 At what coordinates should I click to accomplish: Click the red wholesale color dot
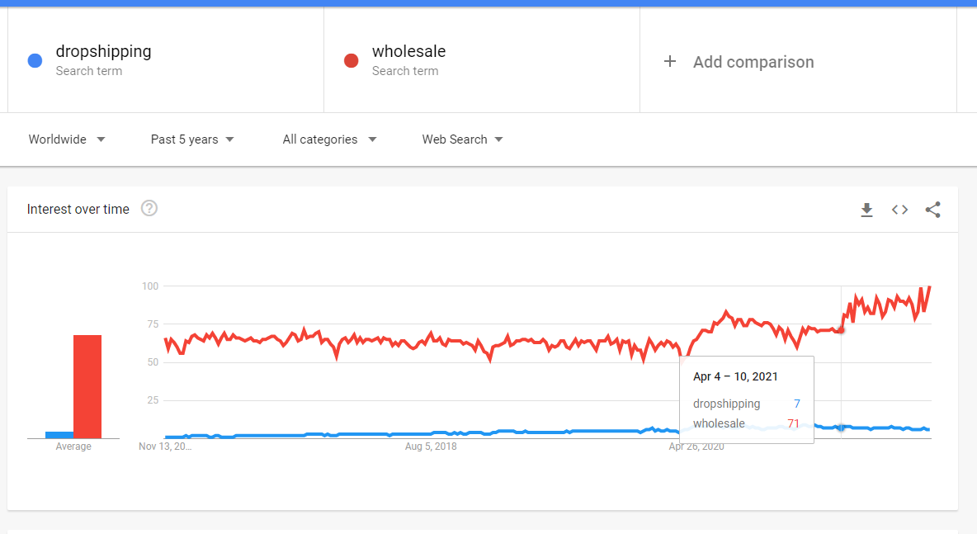coord(351,60)
